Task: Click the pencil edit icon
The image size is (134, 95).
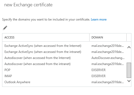Action: pos(5,28)
